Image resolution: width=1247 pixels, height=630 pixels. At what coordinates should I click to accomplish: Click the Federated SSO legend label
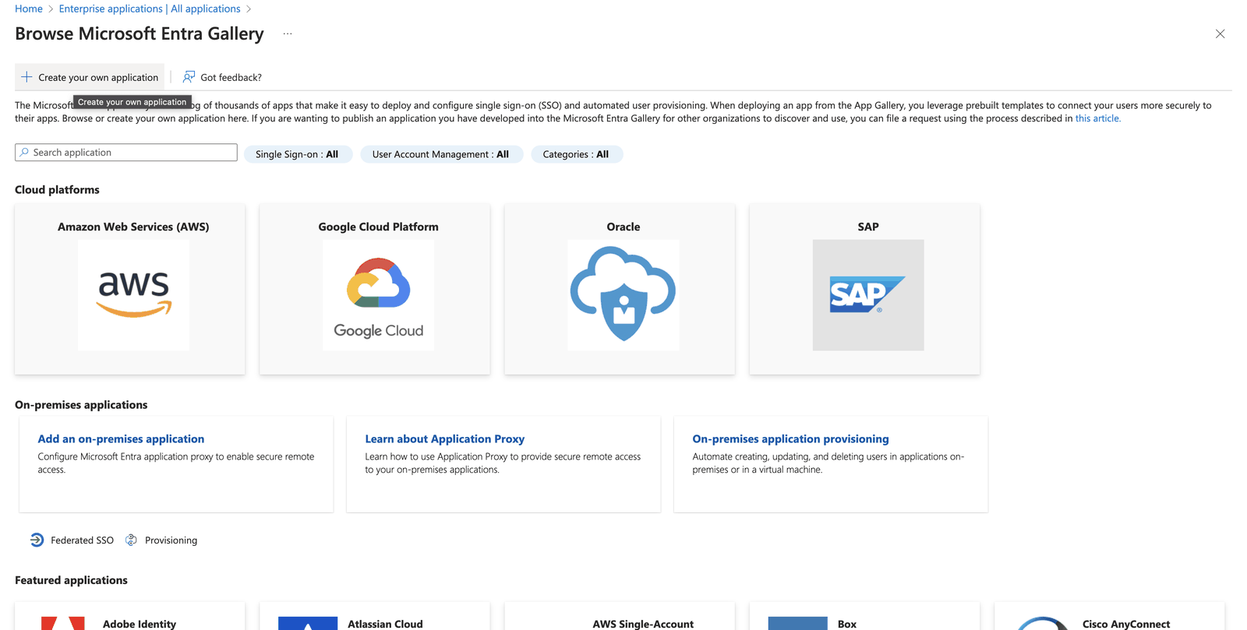(82, 540)
